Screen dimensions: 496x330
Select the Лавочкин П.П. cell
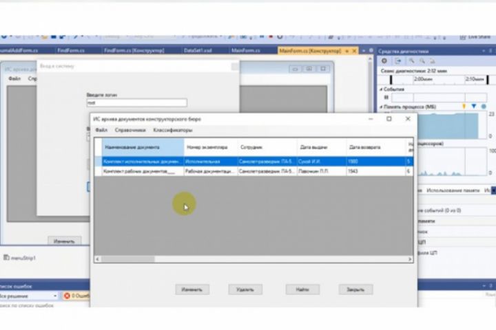click(322, 171)
